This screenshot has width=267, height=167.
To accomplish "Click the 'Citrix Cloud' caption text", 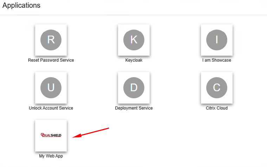I will pos(217,108).
